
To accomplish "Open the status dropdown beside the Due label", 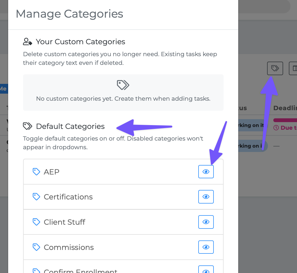I will pos(252,125).
